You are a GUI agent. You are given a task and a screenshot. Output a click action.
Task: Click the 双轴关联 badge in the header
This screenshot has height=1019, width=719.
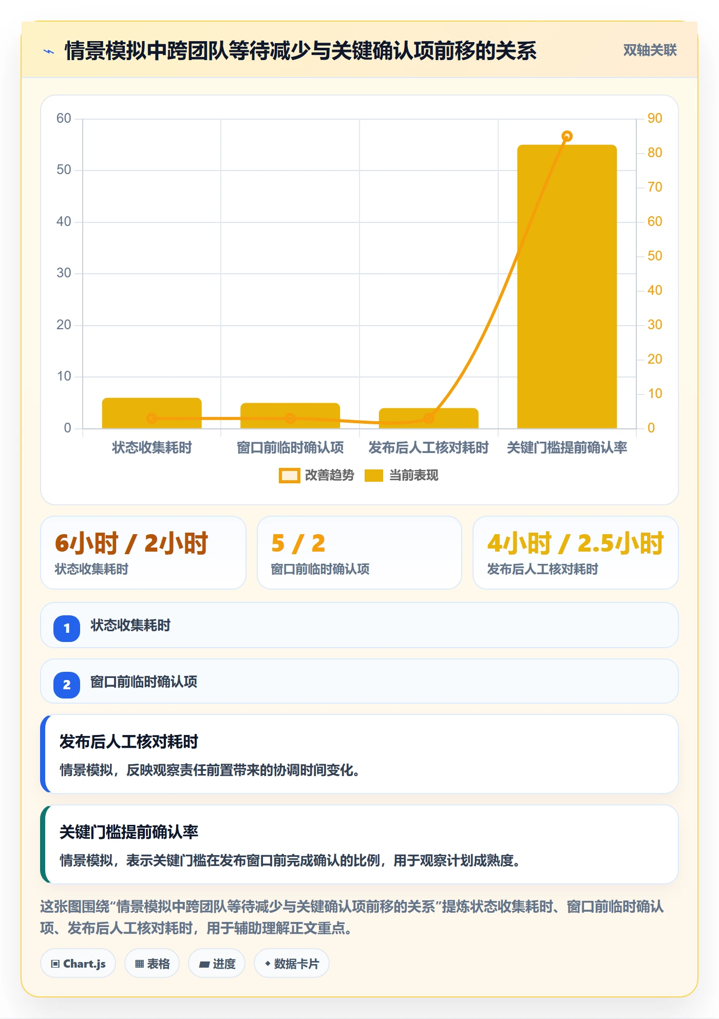point(650,50)
